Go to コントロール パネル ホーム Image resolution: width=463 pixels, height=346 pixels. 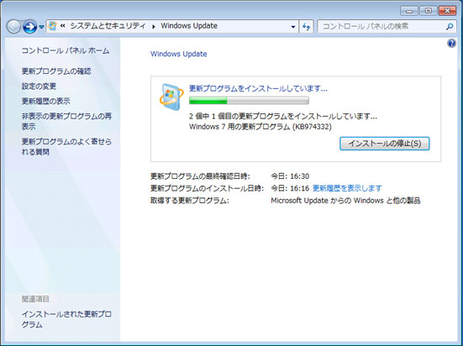pyautogui.click(x=66, y=50)
